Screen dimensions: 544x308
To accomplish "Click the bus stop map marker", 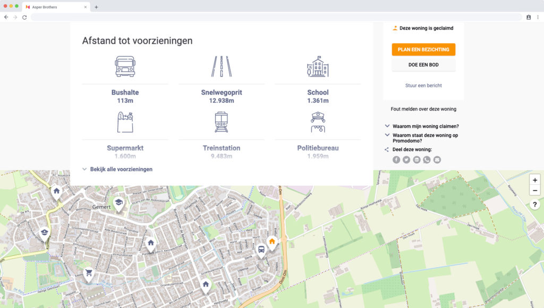I will tap(261, 249).
